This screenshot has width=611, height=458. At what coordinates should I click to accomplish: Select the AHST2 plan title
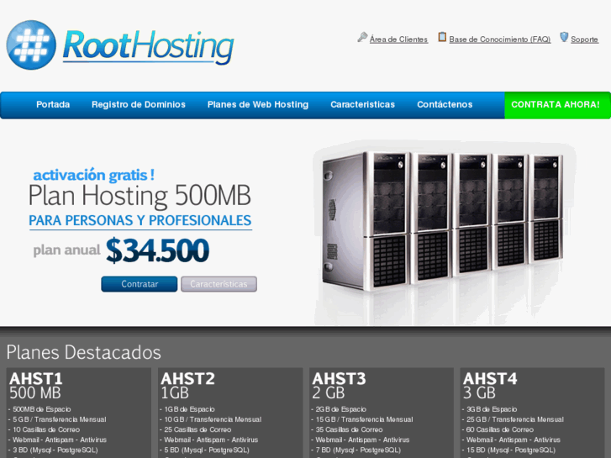187,378
